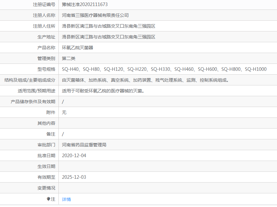
Task: Click the certificate number 豫械注准20202111673
Action: 85,4
